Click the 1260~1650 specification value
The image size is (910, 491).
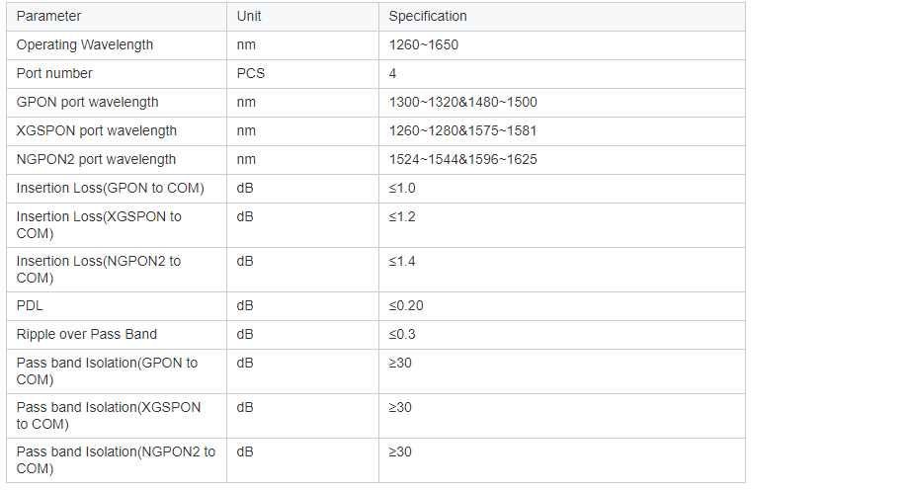click(423, 44)
